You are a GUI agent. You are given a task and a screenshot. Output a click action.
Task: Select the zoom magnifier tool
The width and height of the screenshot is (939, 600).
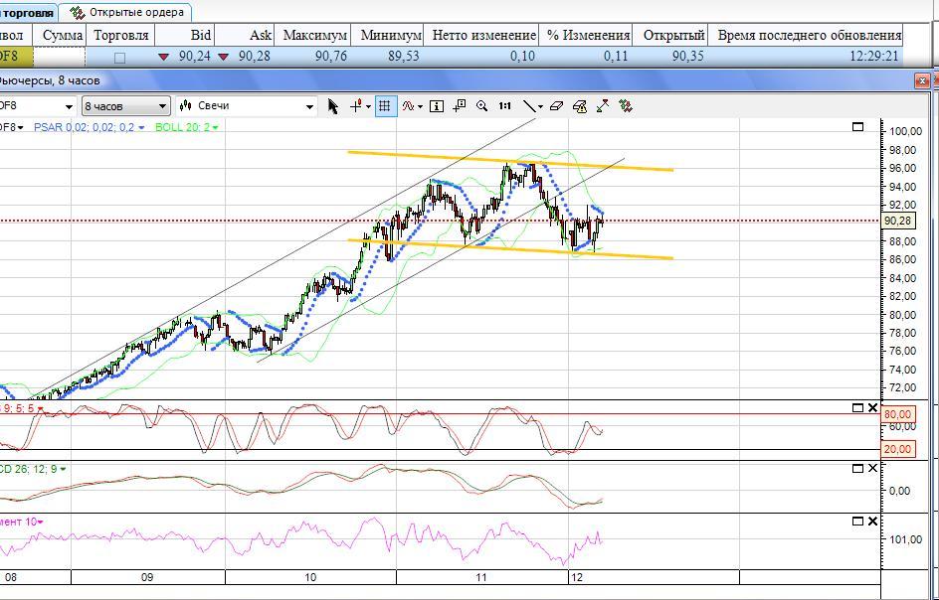click(x=482, y=106)
